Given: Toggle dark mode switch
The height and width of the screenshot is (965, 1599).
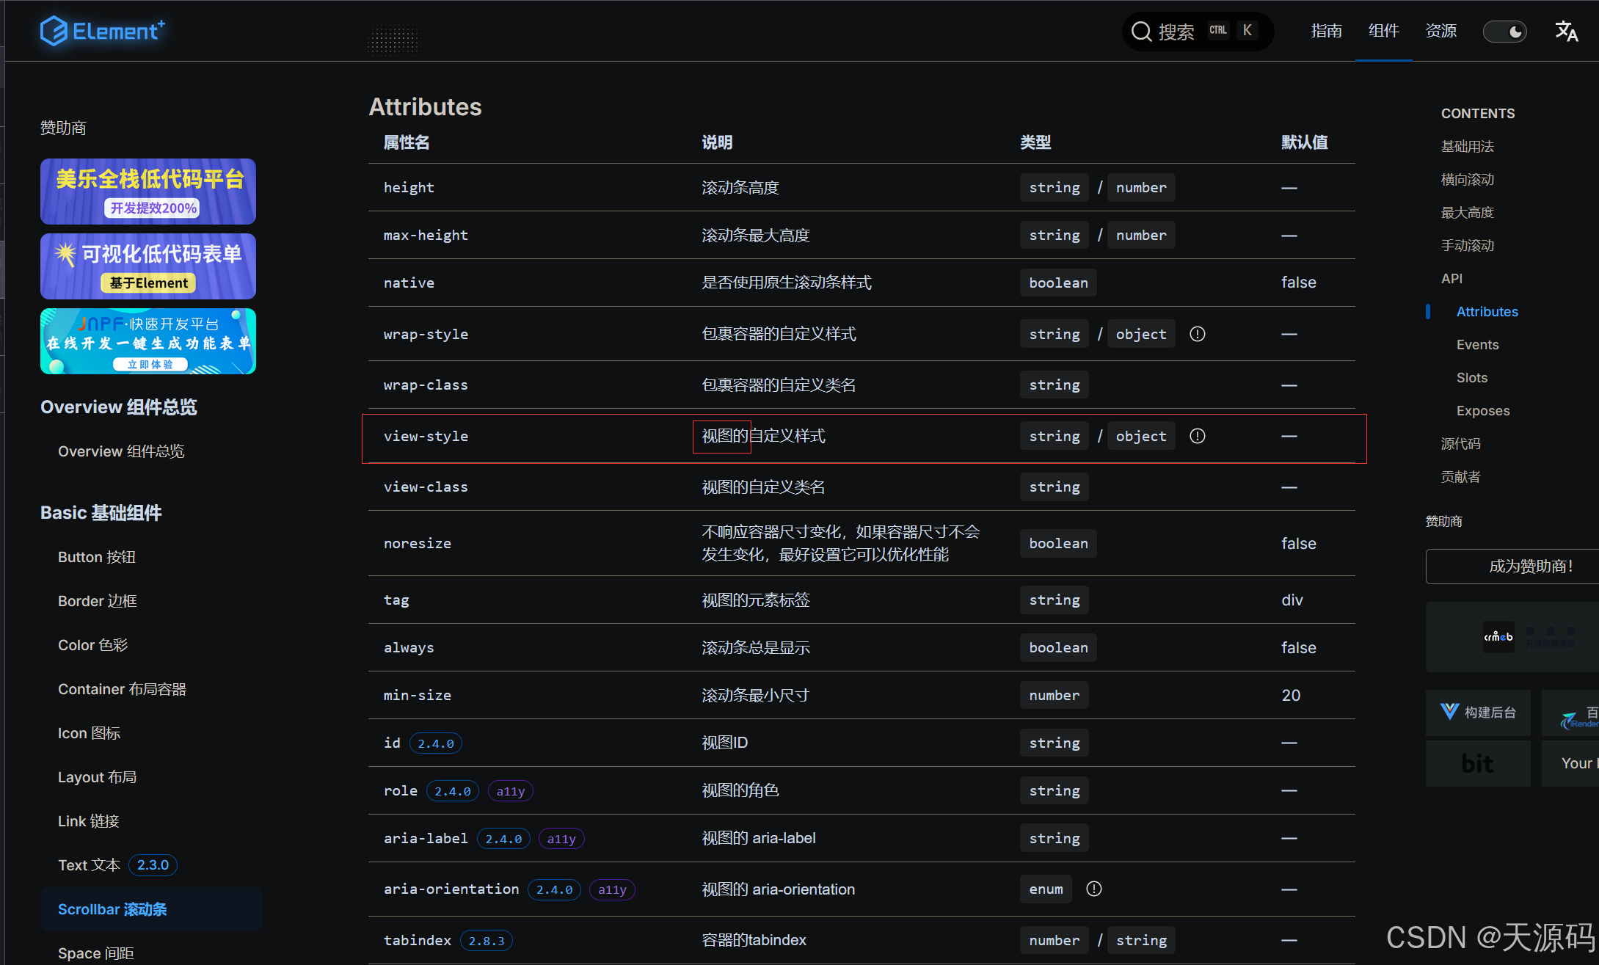Looking at the screenshot, I should [x=1505, y=31].
